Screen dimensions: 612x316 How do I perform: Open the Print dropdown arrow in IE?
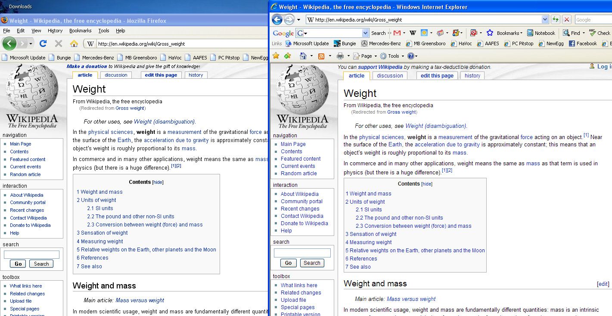pyautogui.click(x=348, y=56)
